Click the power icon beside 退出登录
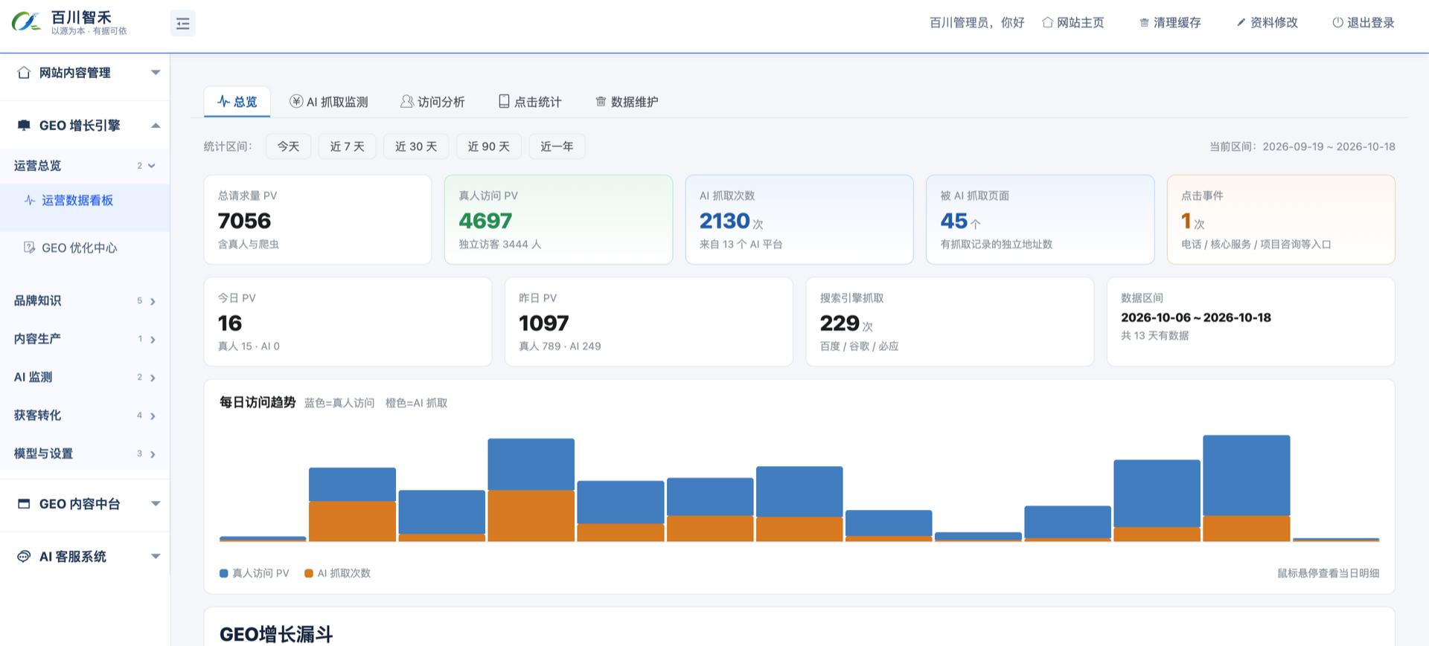 [x=1337, y=22]
